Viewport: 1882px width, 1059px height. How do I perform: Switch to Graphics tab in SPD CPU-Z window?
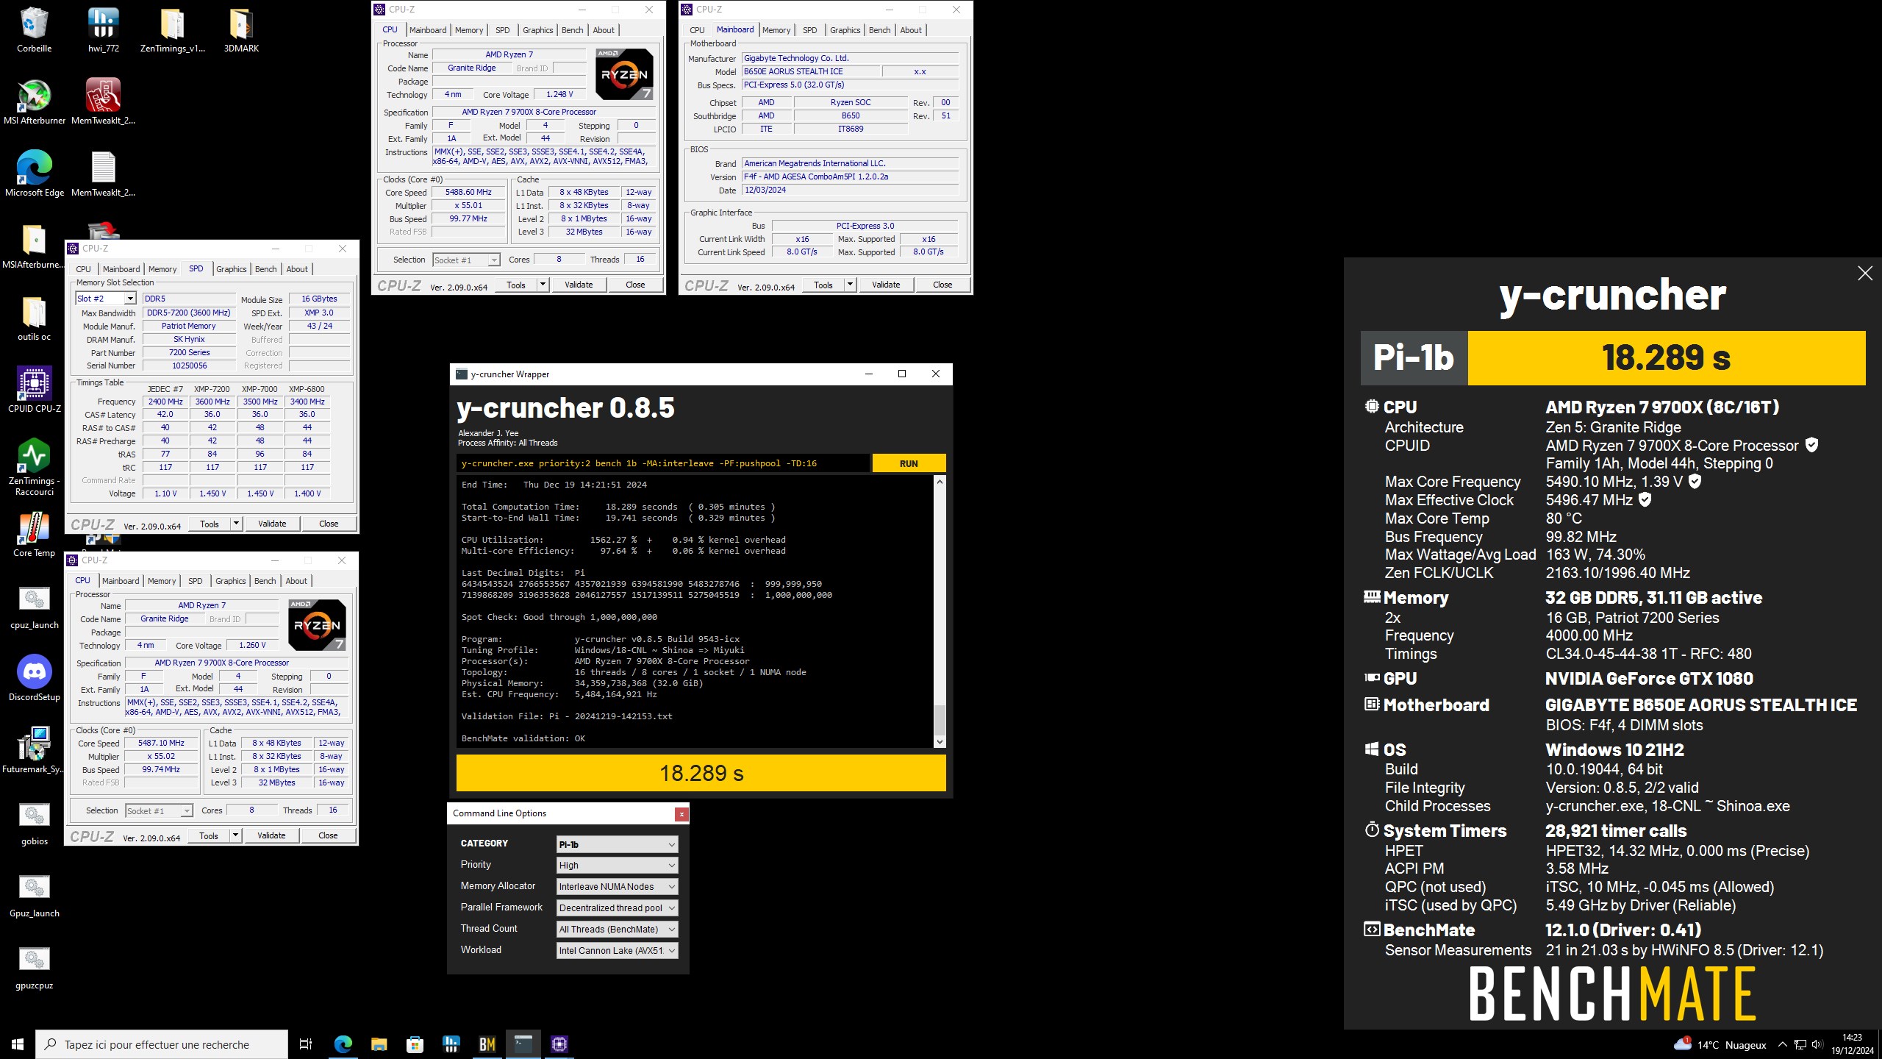click(232, 269)
